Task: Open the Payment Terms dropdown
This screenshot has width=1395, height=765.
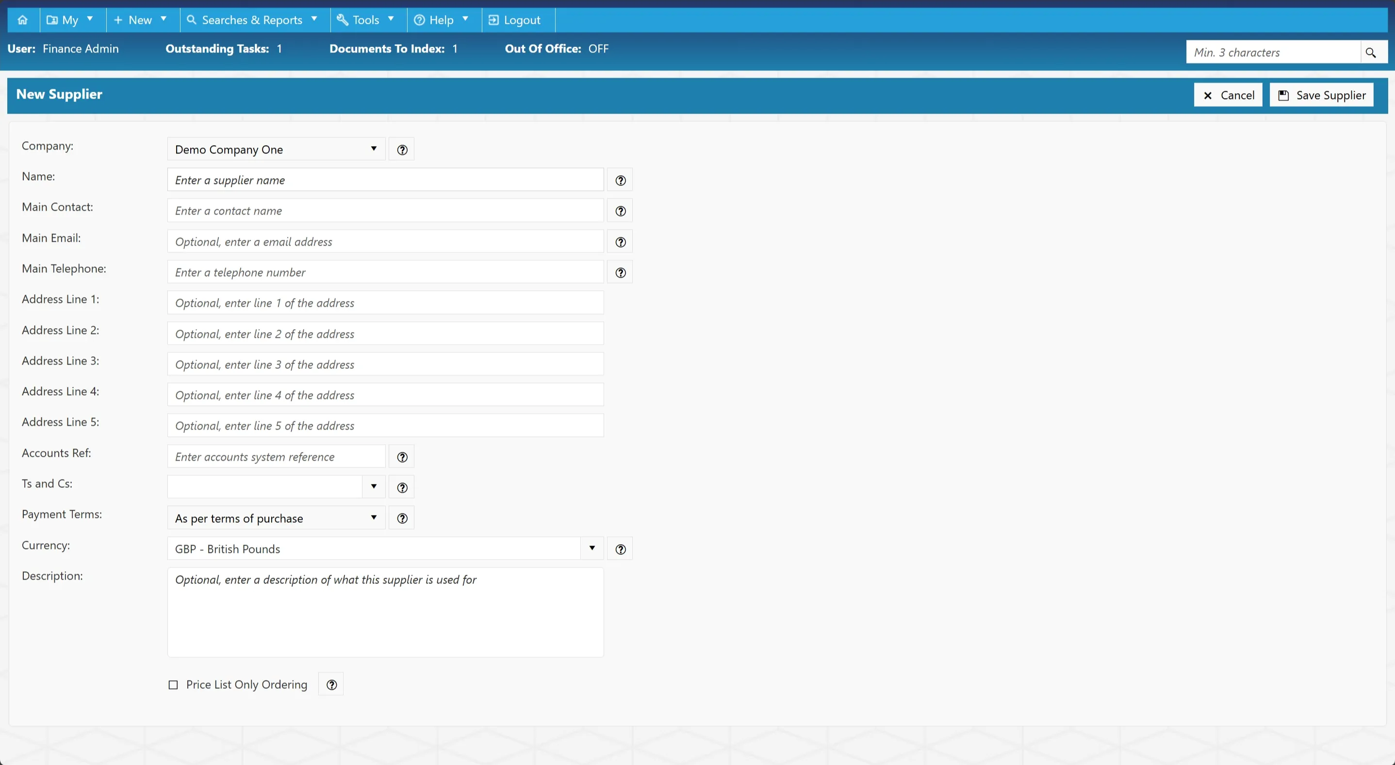Action: (x=276, y=518)
